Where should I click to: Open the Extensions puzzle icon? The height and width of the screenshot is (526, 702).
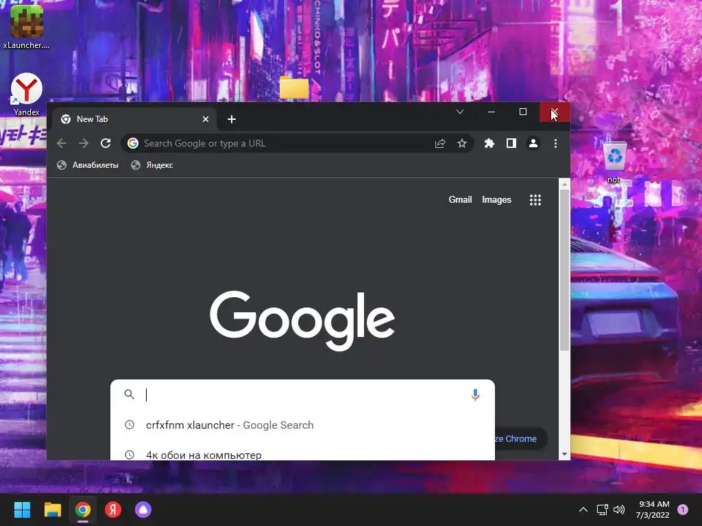[489, 143]
